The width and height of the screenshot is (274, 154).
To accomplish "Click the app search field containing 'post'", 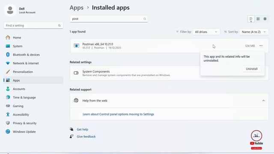I will coord(109,19).
